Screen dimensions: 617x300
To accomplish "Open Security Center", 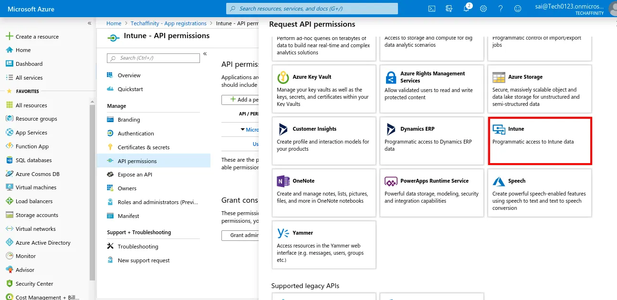I will coord(30,284).
